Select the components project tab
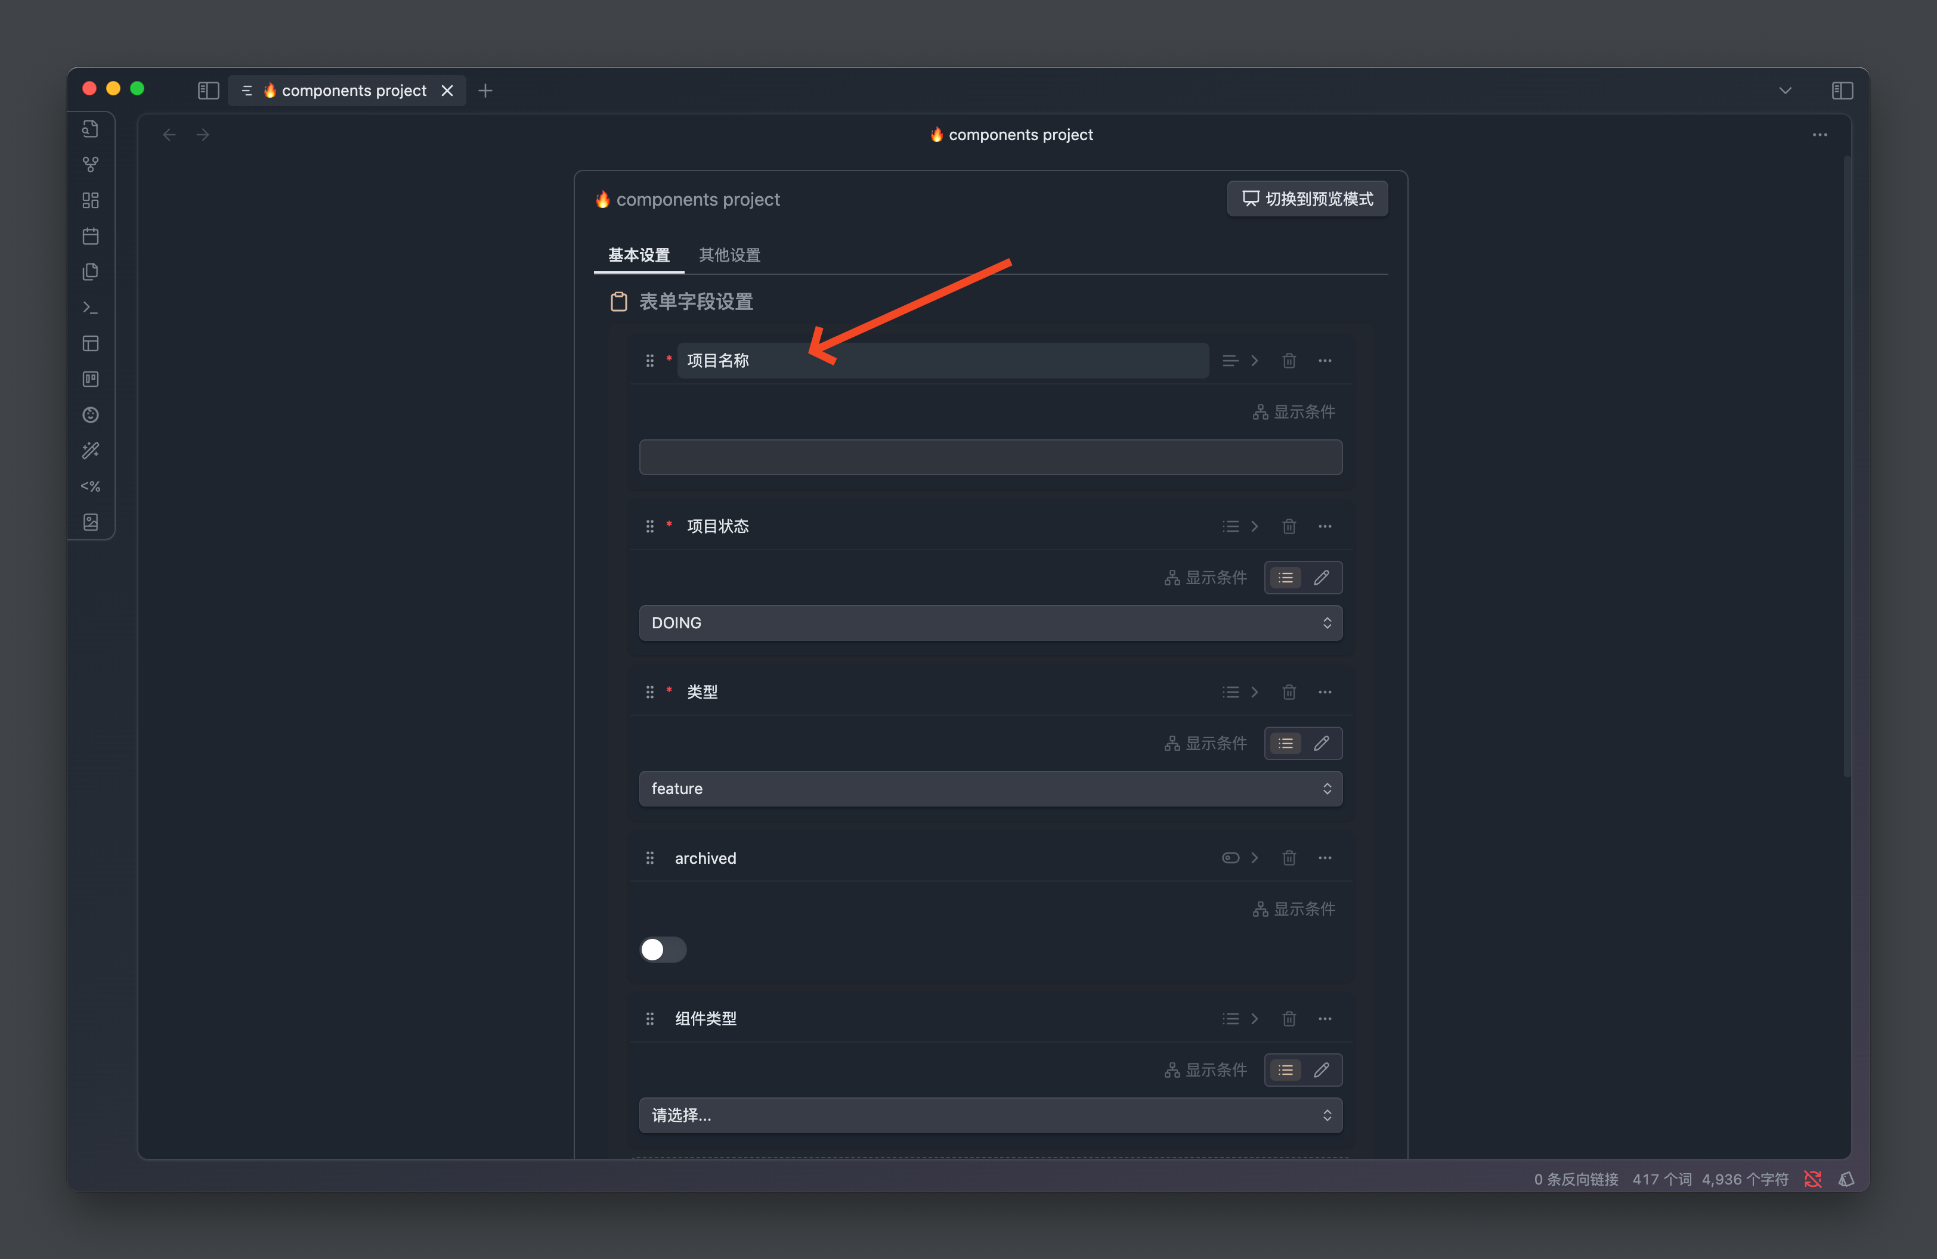 (x=353, y=90)
